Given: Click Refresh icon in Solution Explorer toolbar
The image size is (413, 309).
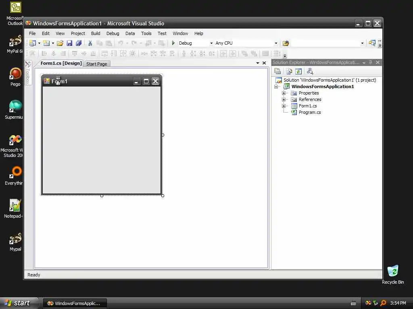Looking at the screenshot, I should coord(298,71).
